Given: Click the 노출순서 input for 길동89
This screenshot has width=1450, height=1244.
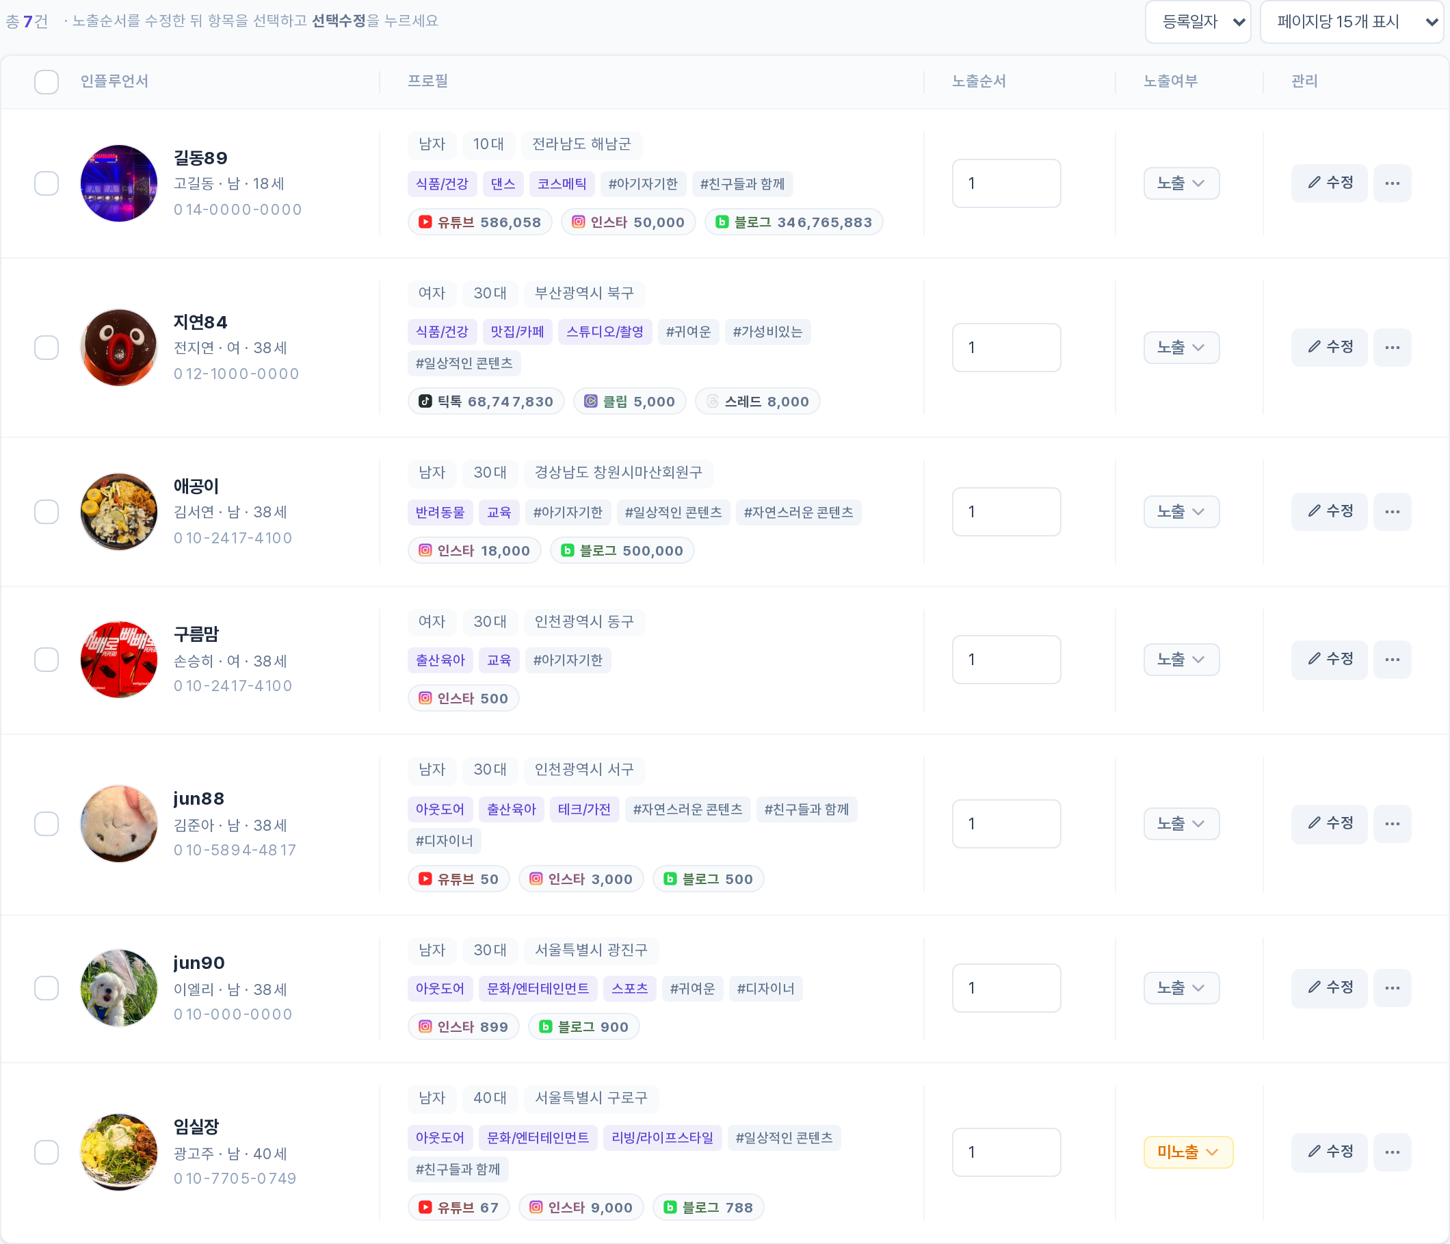Looking at the screenshot, I should [x=1006, y=183].
